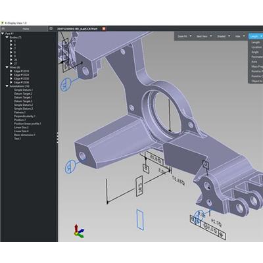Select Flatness.1 annotation
Viewport: 263px width, 263px height.
[x=20, y=112]
